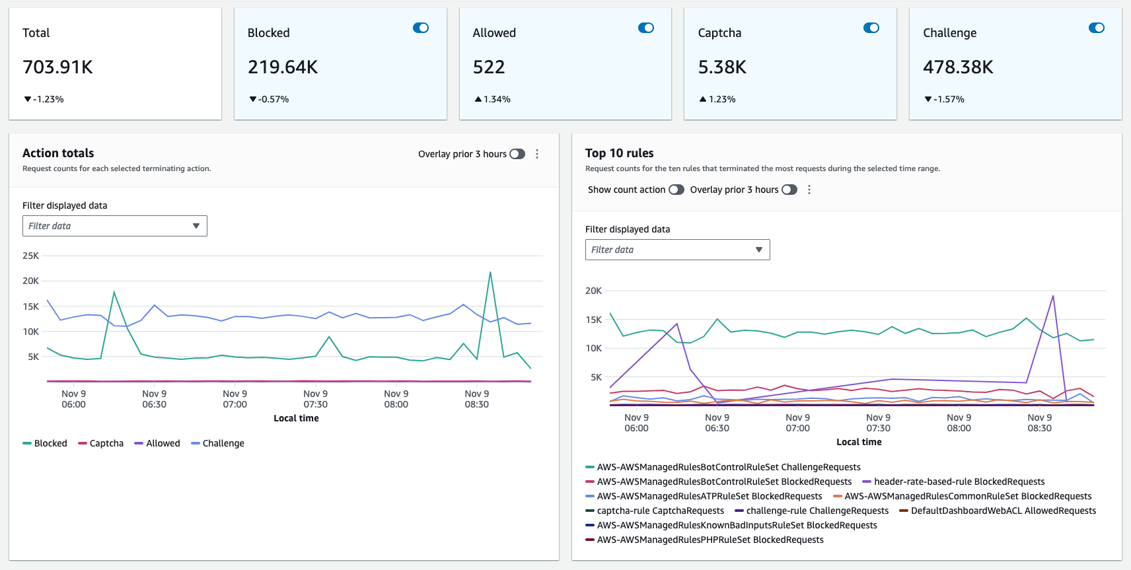The height and width of the screenshot is (570, 1131).
Task: Expand Top 10 rules Filter data dropdown
Action: tap(677, 250)
